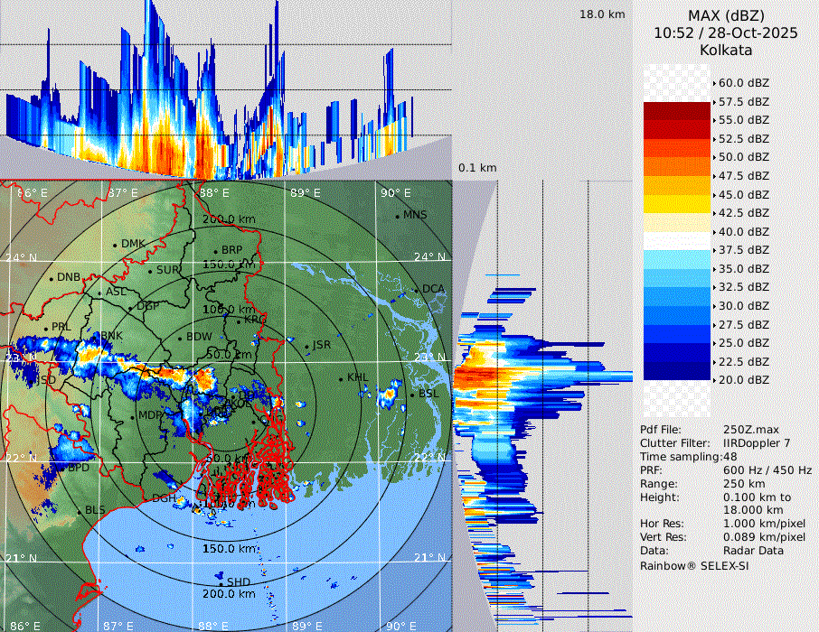The width and height of the screenshot is (819, 632).
Task: Click the KHL station marker
Action: pyautogui.click(x=341, y=377)
